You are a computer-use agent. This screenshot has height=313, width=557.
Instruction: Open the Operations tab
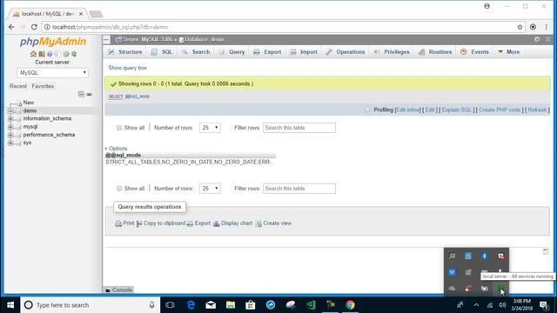pos(346,52)
